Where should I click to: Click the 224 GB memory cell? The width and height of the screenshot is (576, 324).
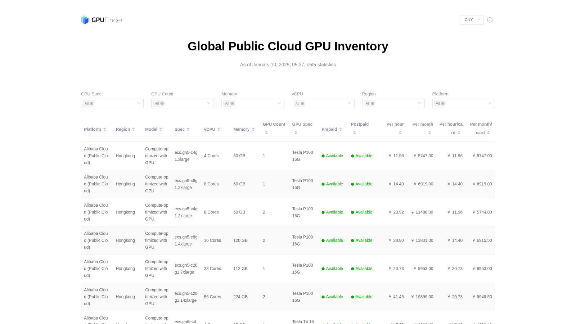click(240, 297)
